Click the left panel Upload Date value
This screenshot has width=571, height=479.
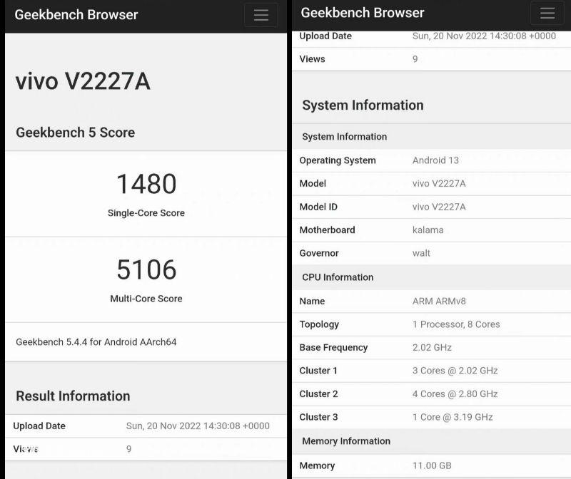click(x=198, y=426)
